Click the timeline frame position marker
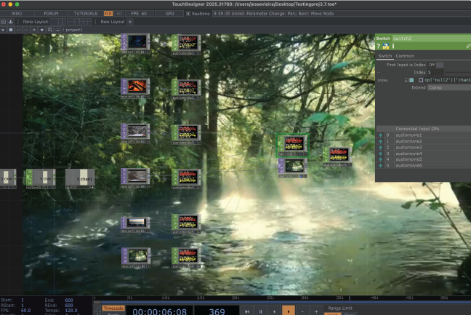 tap(350, 298)
